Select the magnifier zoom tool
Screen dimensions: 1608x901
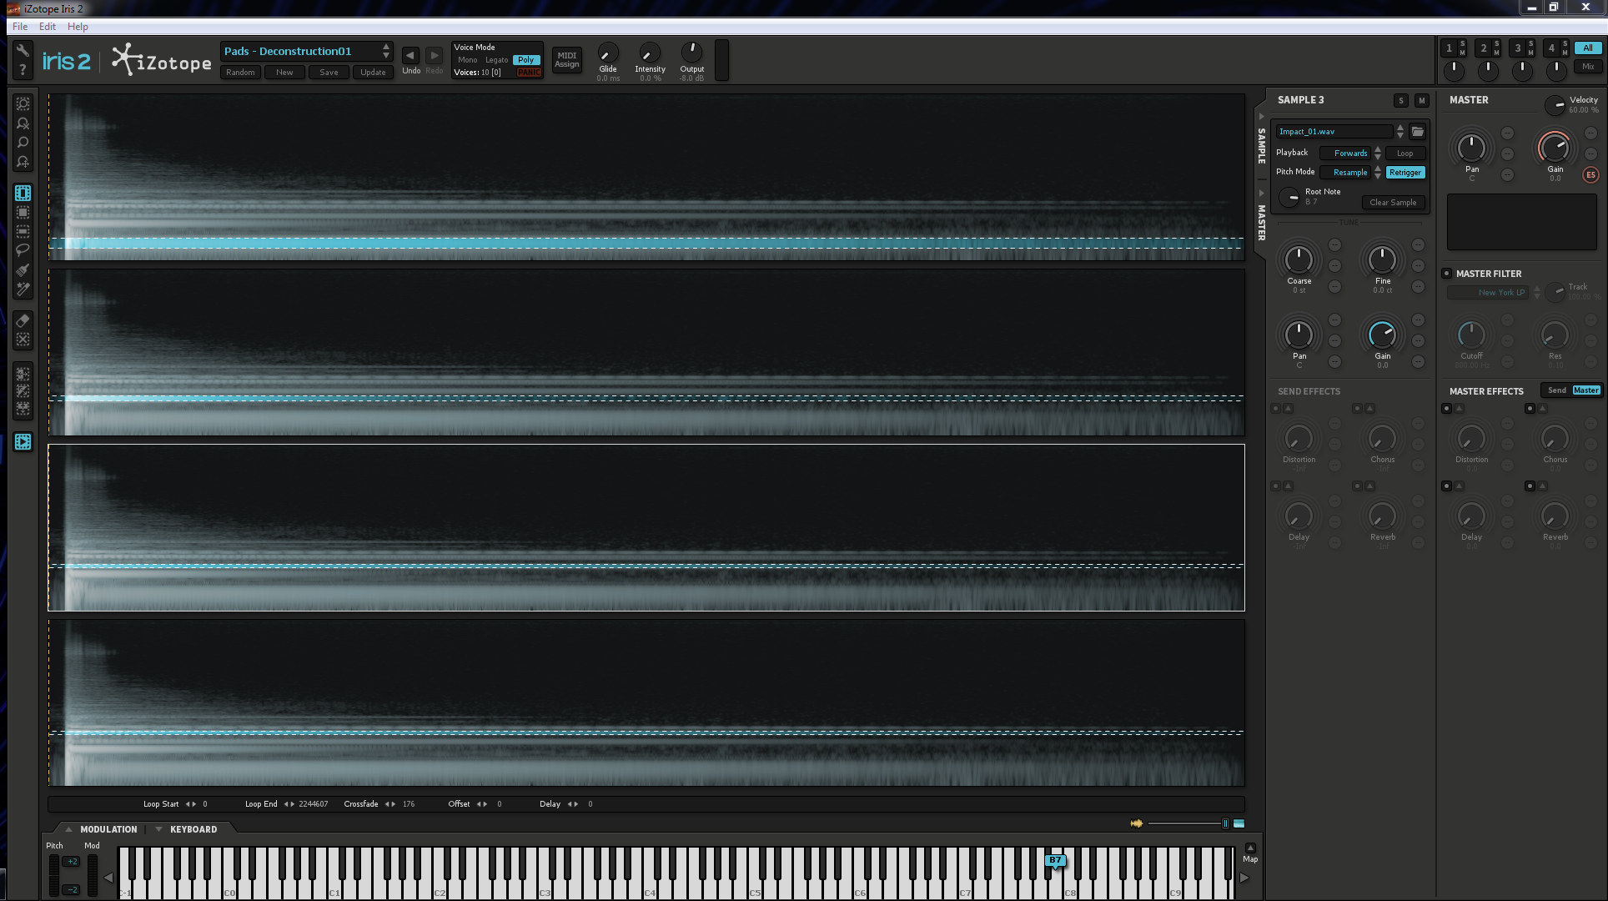[x=23, y=143]
